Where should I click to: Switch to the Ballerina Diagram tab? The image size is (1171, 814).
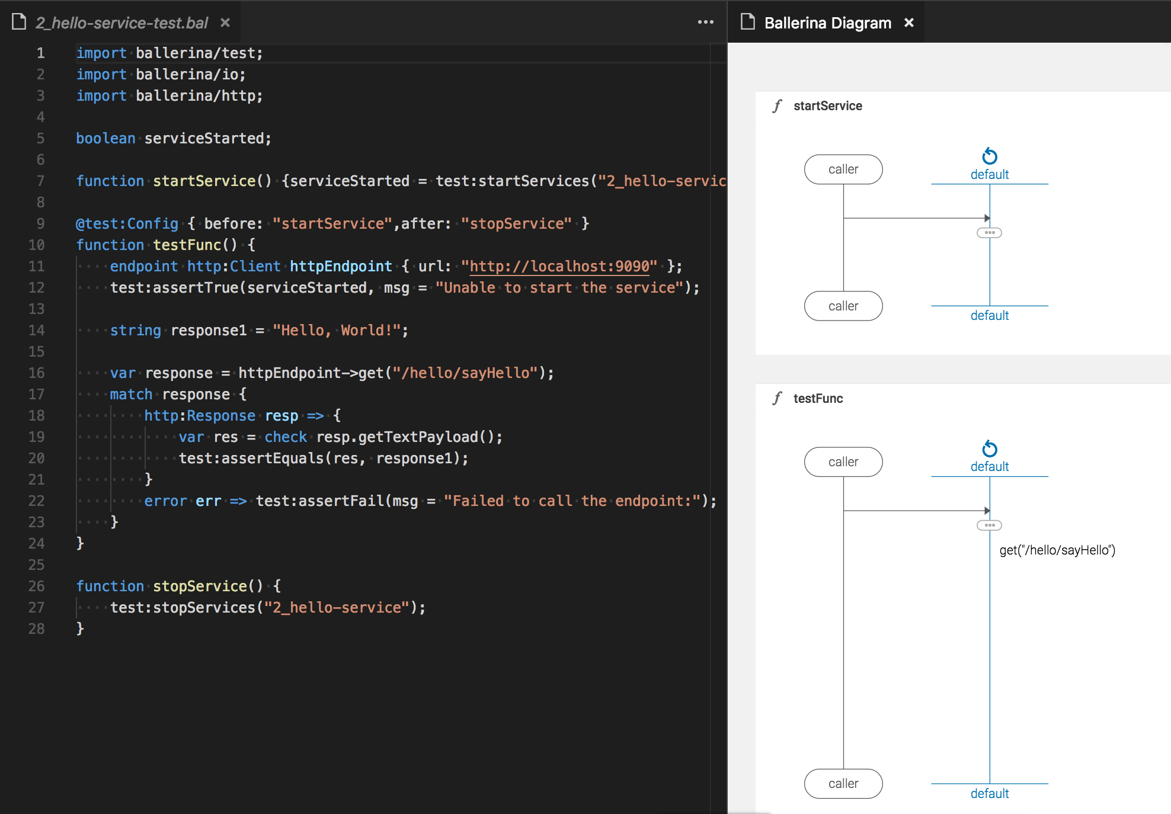[x=827, y=23]
